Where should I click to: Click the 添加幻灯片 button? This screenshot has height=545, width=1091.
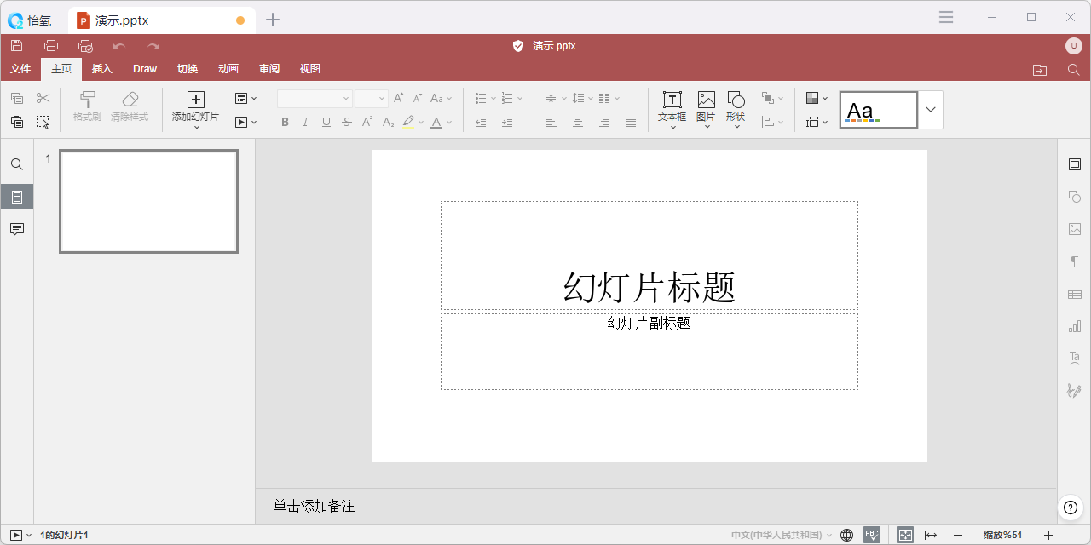195,100
